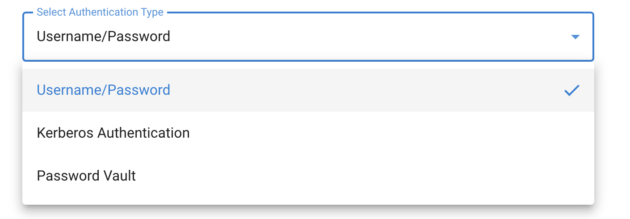Click the selected Username/Password value in the field

(x=103, y=36)
